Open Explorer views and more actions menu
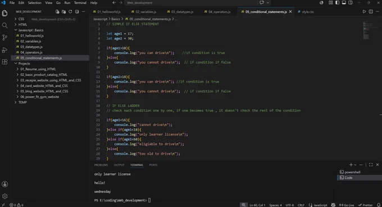 [x=84, y=12]
